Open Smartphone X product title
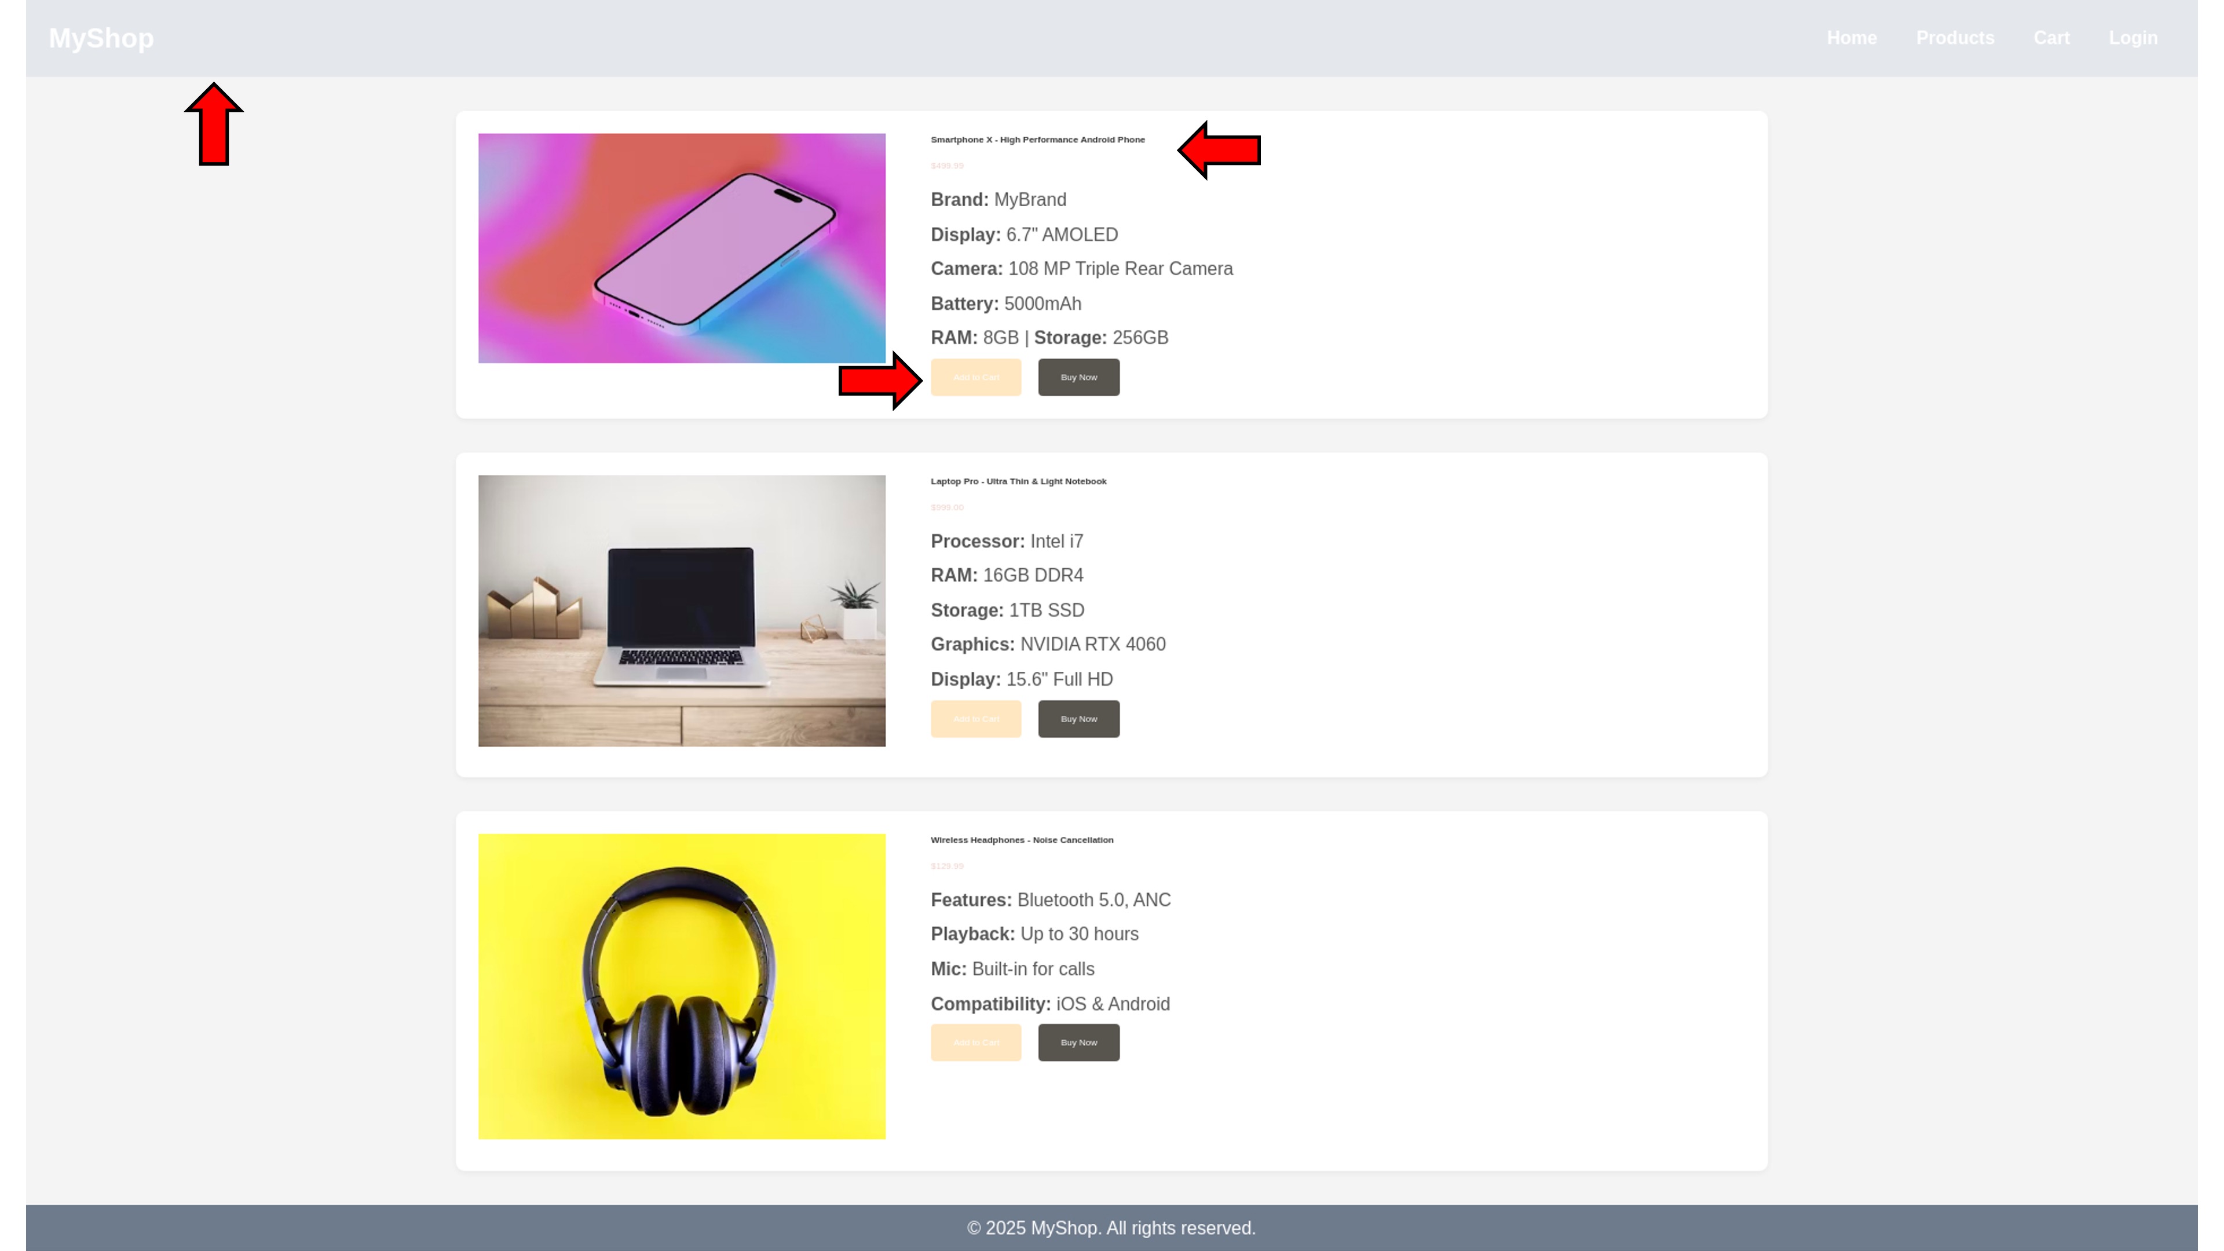The image size is (2224, 1251). click(1037, 140)
